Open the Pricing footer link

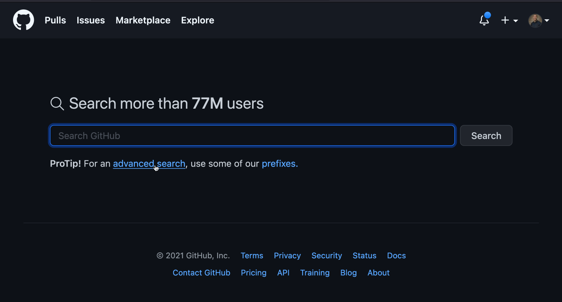coord(254,273)
